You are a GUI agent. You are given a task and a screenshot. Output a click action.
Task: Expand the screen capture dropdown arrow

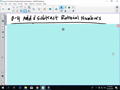pos(41,12)
